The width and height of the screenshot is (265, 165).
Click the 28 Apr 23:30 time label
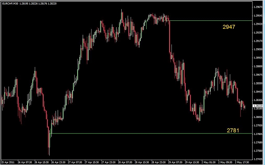point(159,162)
